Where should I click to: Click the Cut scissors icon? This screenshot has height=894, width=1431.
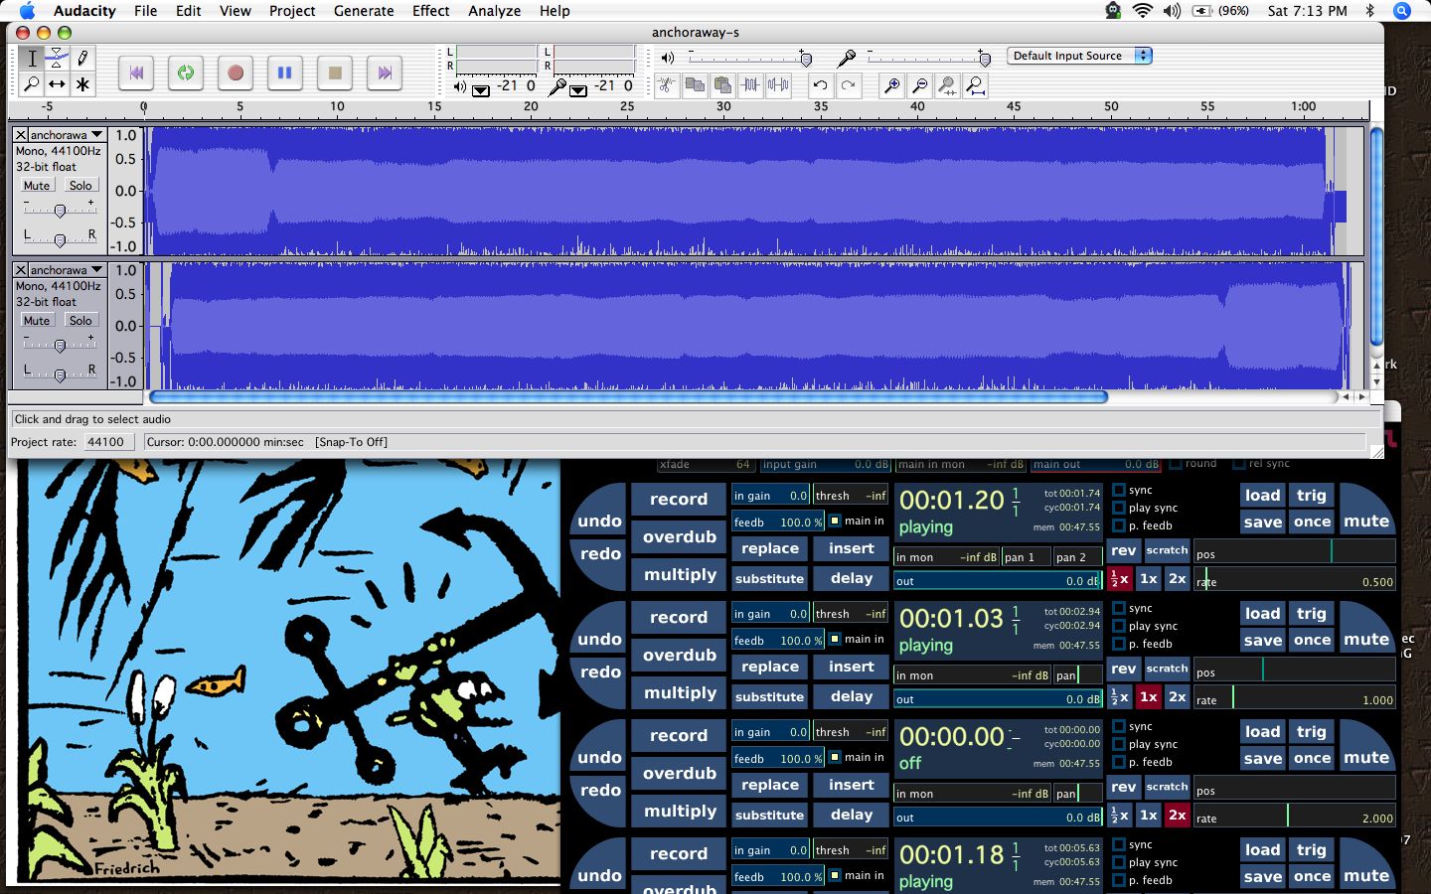(667, 85)
